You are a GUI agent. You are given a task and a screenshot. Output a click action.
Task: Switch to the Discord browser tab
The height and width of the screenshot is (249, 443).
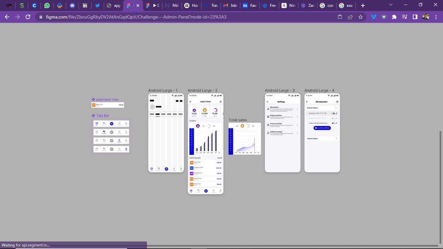click(72, 6)
